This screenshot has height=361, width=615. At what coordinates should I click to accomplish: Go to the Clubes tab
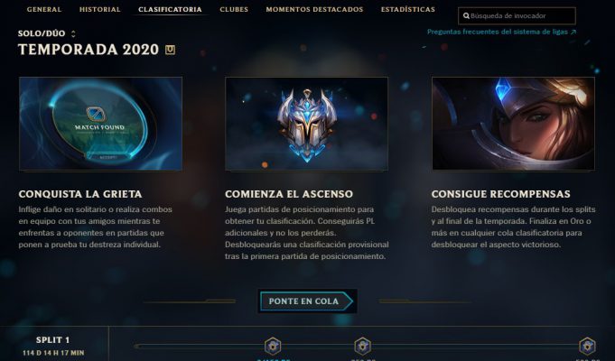pos(234,9)
